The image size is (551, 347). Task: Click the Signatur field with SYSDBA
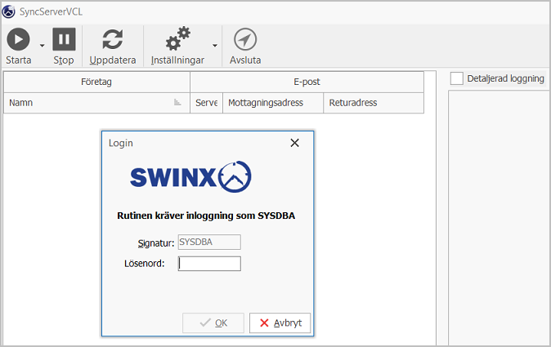tap(209, 242)
